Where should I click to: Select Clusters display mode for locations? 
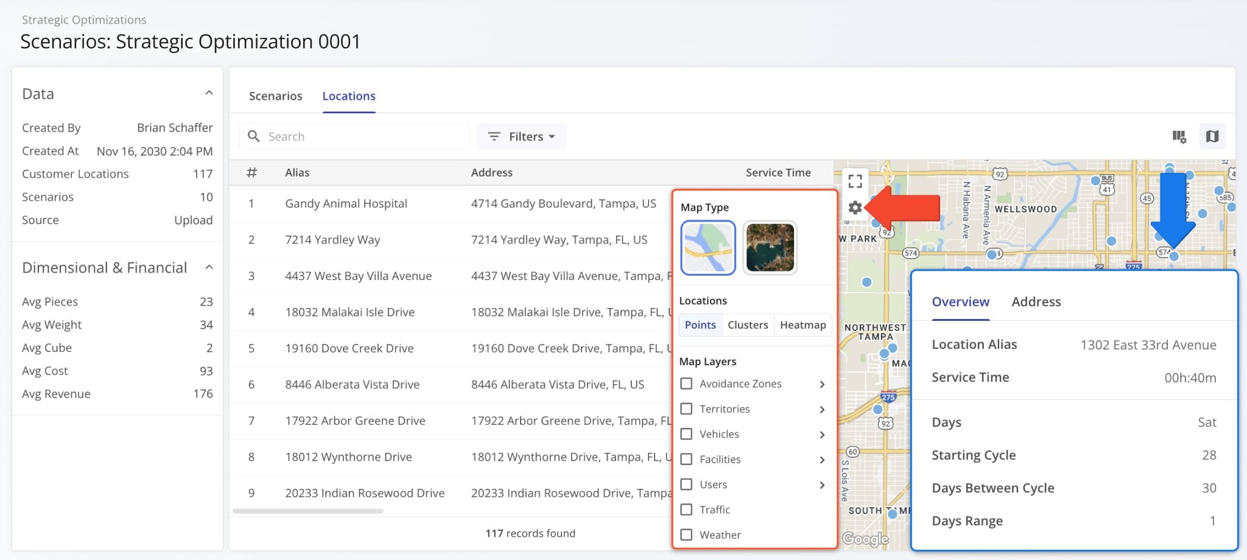748,324
